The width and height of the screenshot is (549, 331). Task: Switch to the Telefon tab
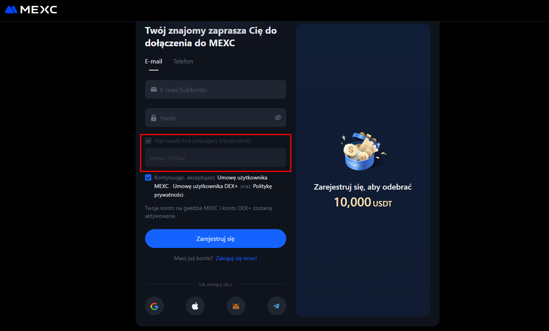coord(183,61)
